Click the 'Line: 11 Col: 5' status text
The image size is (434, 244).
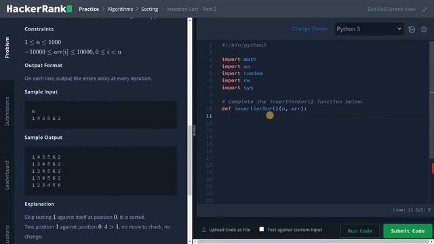click(412, 209)
